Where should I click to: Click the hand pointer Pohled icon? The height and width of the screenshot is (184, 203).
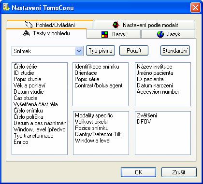29,25
